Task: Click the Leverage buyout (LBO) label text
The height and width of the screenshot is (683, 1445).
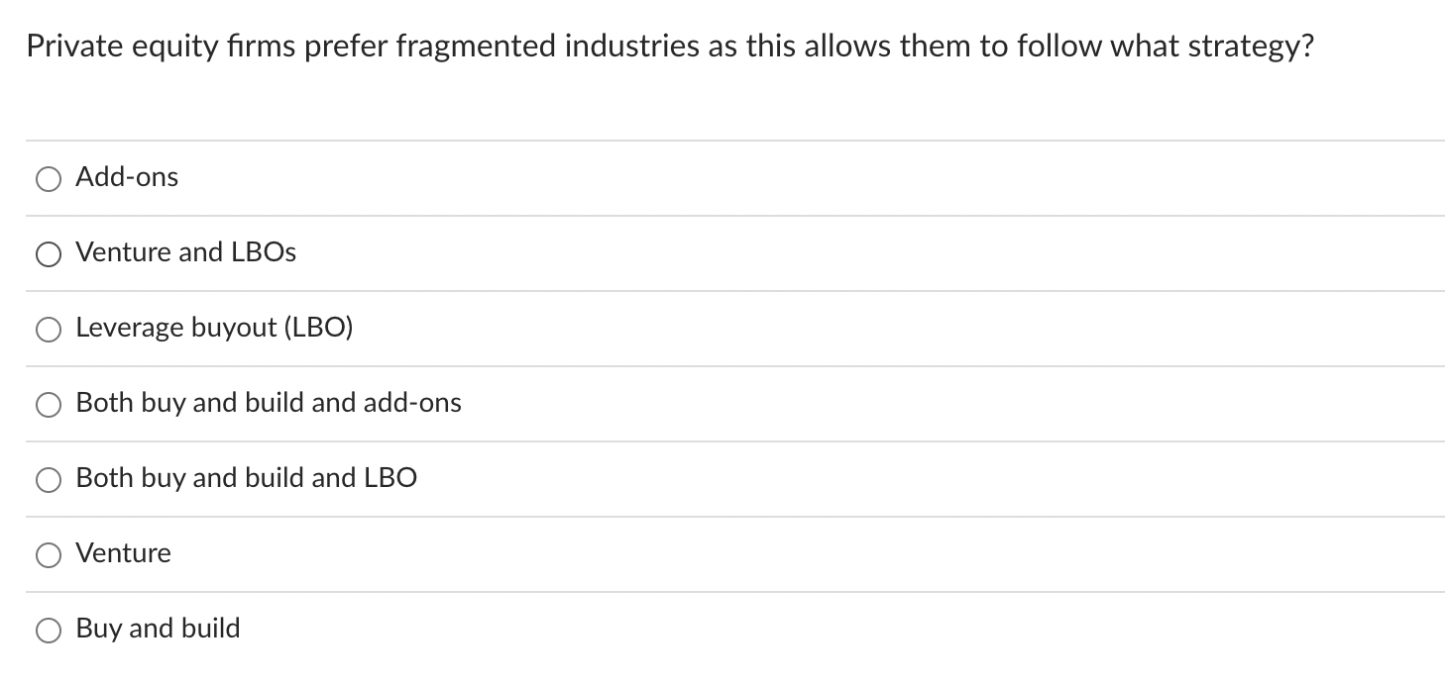Action: [x=215, y=327]
